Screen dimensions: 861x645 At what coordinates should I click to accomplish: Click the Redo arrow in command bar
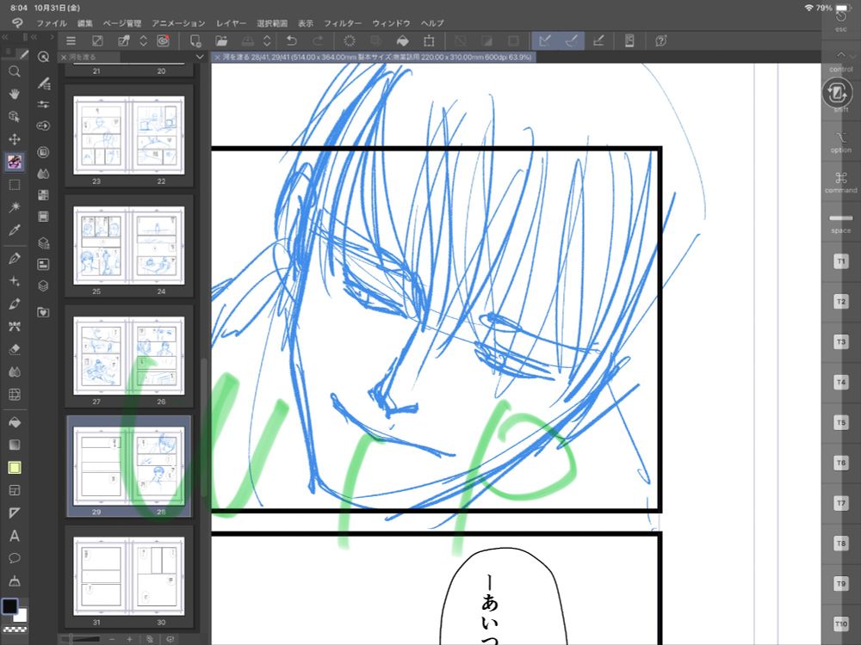(x=318, y=40)
